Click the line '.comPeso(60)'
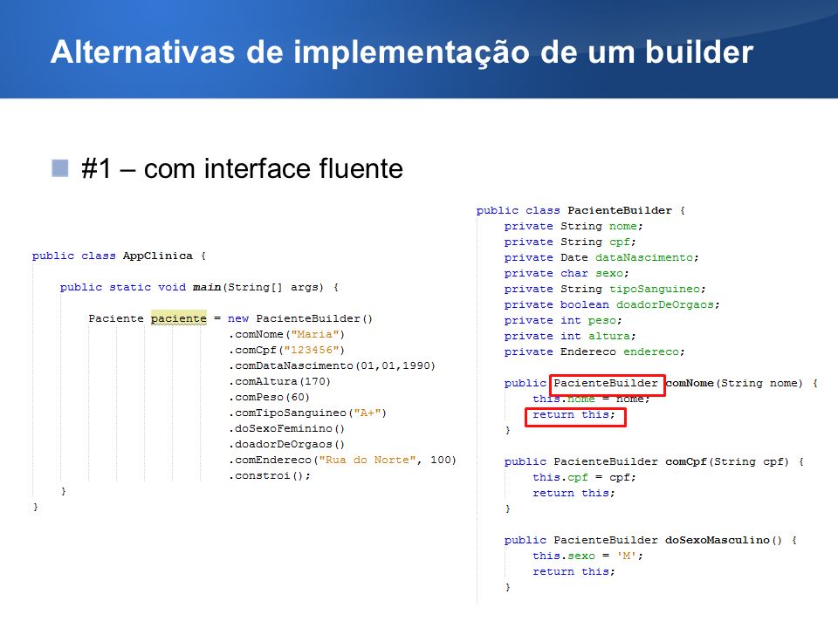 point(270,398)
